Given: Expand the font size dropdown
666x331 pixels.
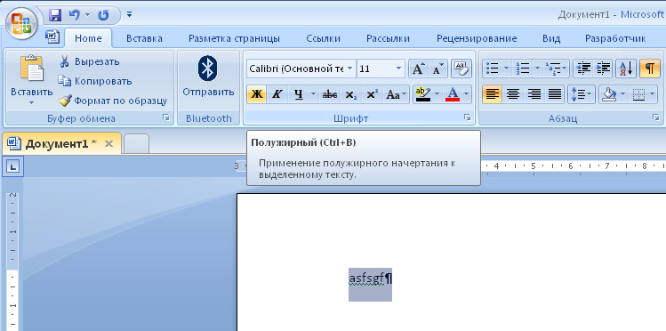Looking at the screenshot, I should coord(399,69).
